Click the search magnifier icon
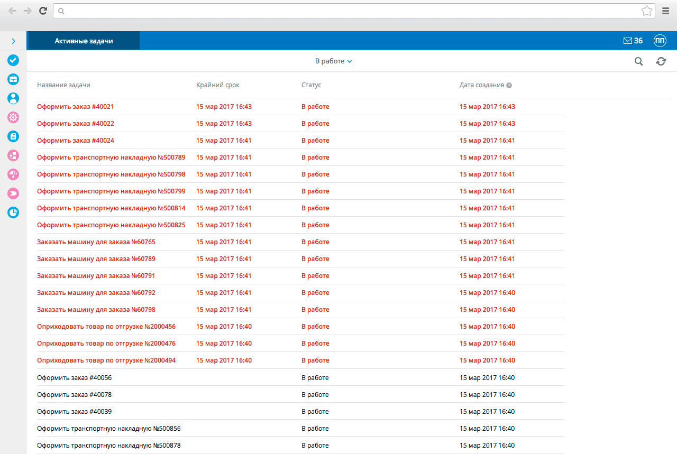This screenshot has width=677, height=454. point(639,61)
